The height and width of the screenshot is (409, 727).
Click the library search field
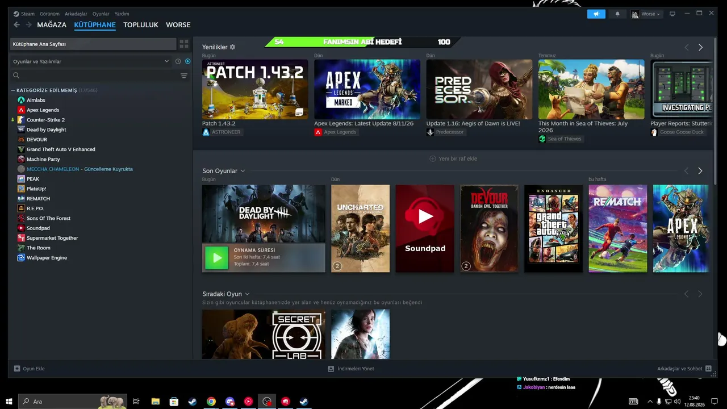point(94,76)
